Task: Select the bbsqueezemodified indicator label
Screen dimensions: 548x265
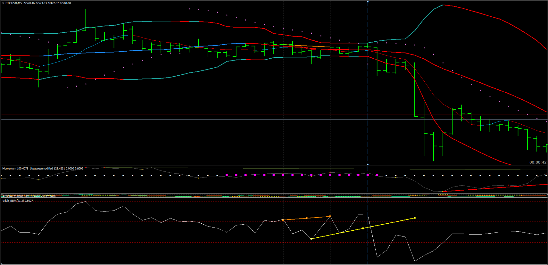Action: tap(41, 168)
